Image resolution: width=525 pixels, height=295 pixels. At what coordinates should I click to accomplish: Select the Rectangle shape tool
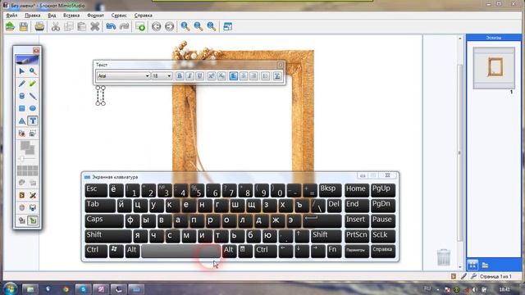coord(22,108)
